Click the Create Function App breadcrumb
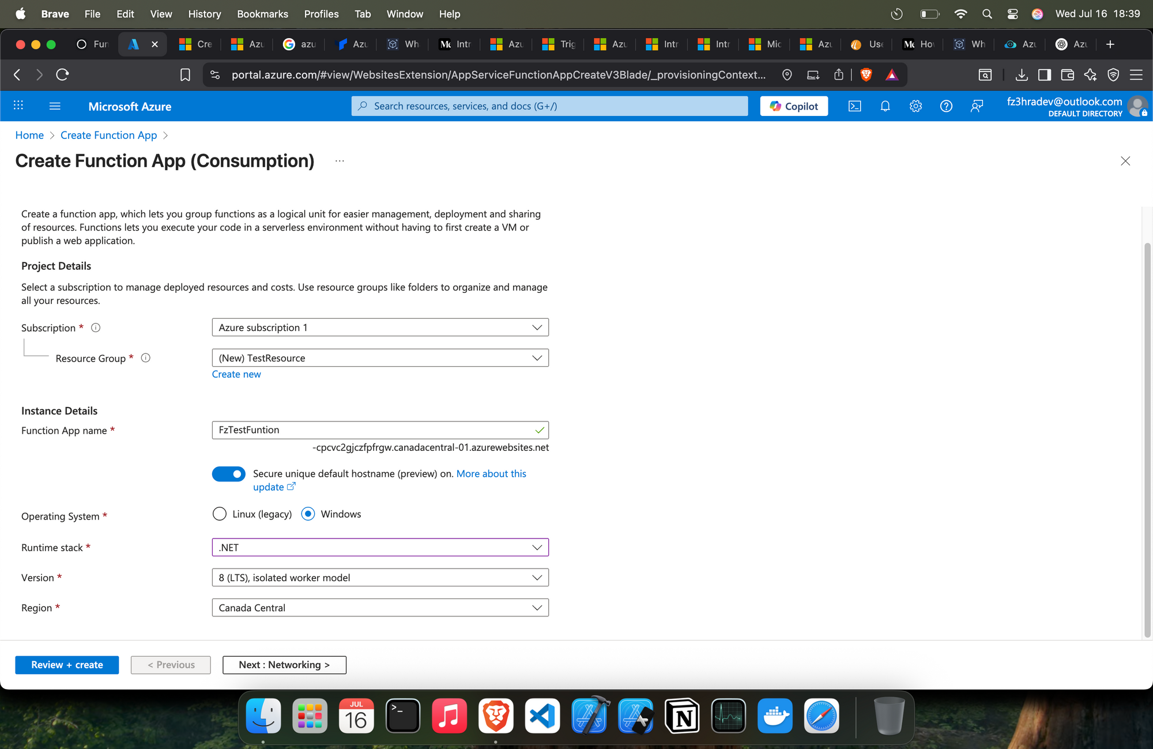Screen dimensions: 1153x749 [108, 135]
